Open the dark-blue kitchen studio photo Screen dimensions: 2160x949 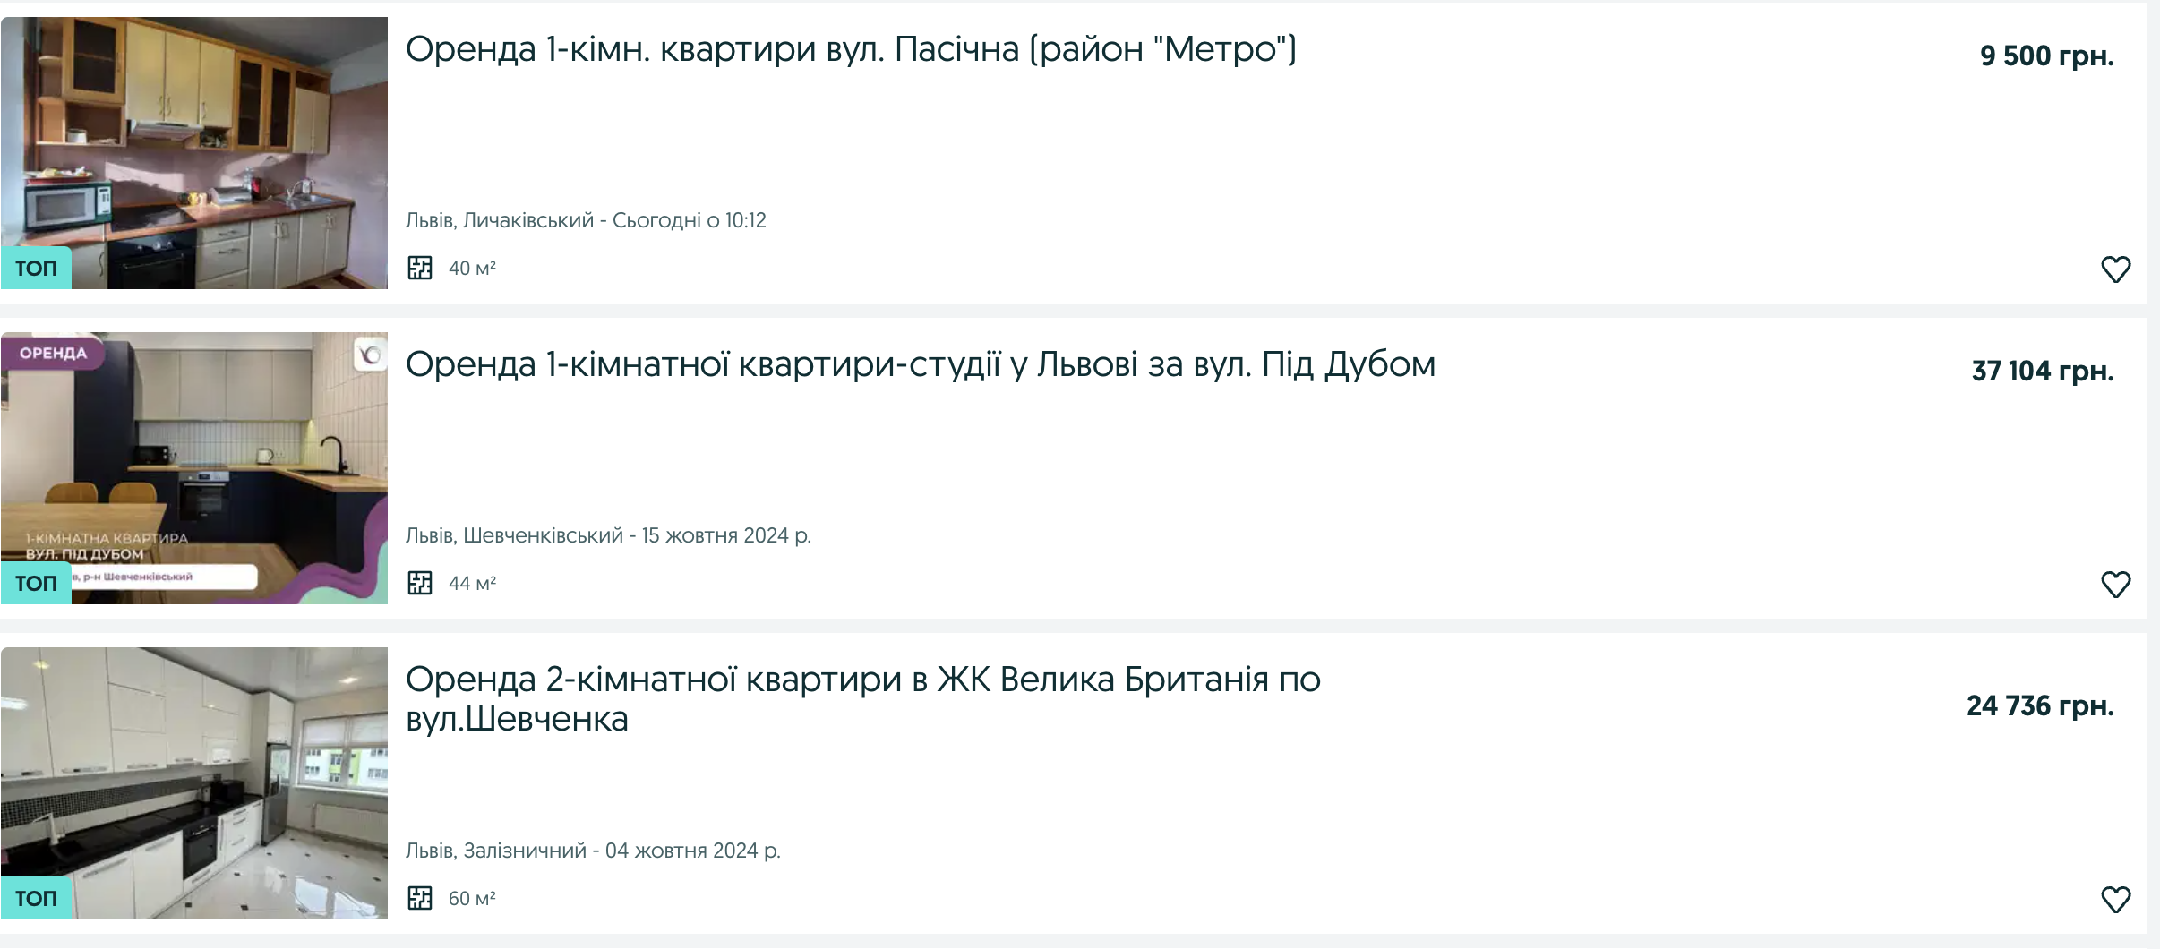[x=194, y=468]
